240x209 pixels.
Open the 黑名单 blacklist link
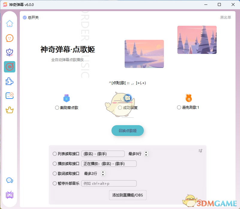(226, 18)
